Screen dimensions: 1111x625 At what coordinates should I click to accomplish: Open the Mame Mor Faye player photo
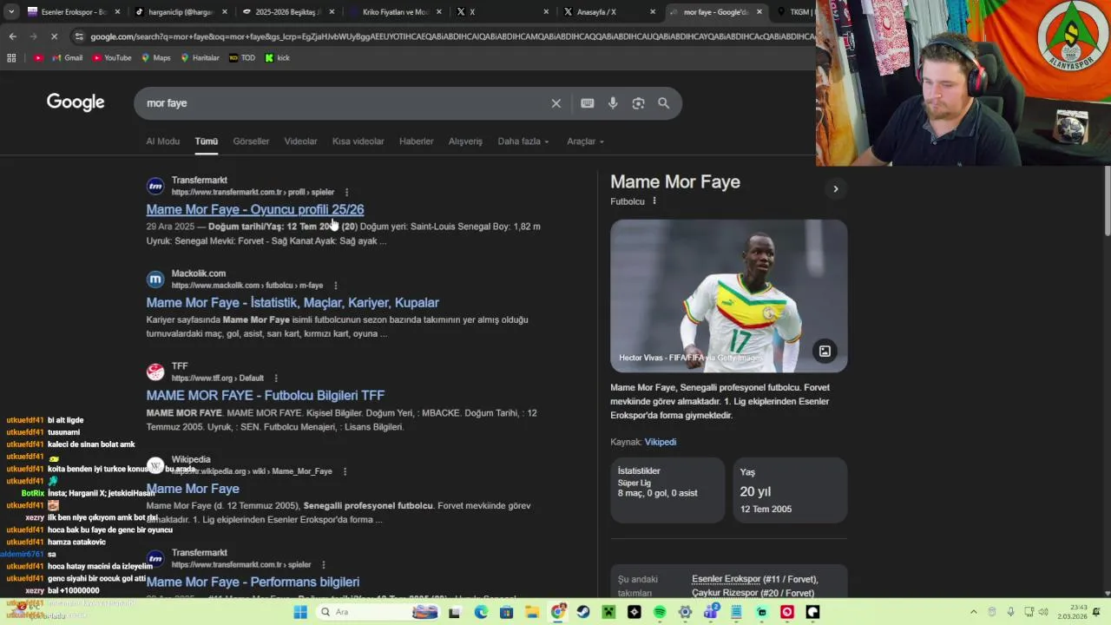click(x=729, y=296)
